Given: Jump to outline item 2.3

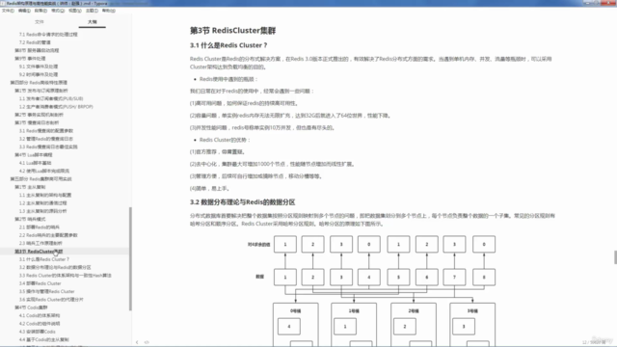Looking at the screenshot, I should (40, 243).
